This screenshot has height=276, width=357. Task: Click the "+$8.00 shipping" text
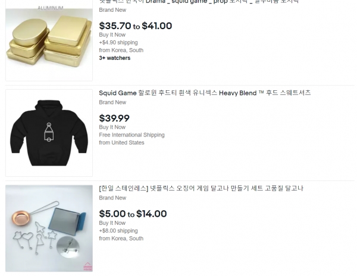(118, 231)
